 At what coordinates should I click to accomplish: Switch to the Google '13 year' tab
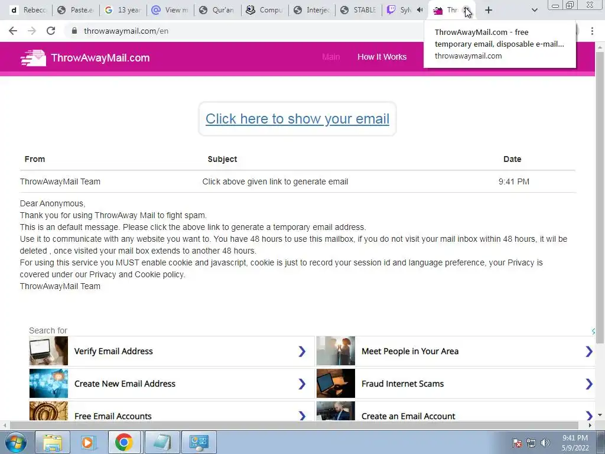pos(123,10)
